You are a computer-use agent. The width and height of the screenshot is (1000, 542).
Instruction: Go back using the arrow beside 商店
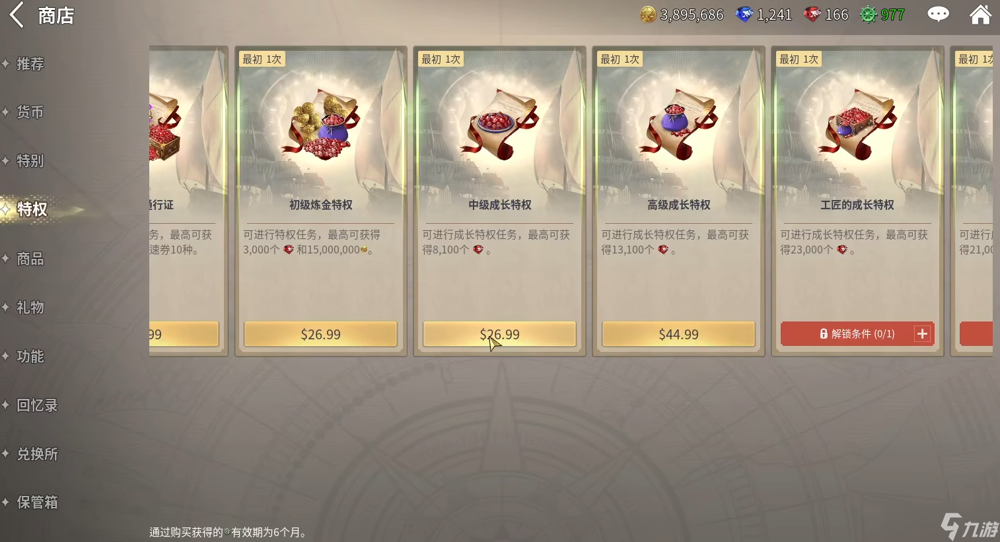(x=17, y=15)
